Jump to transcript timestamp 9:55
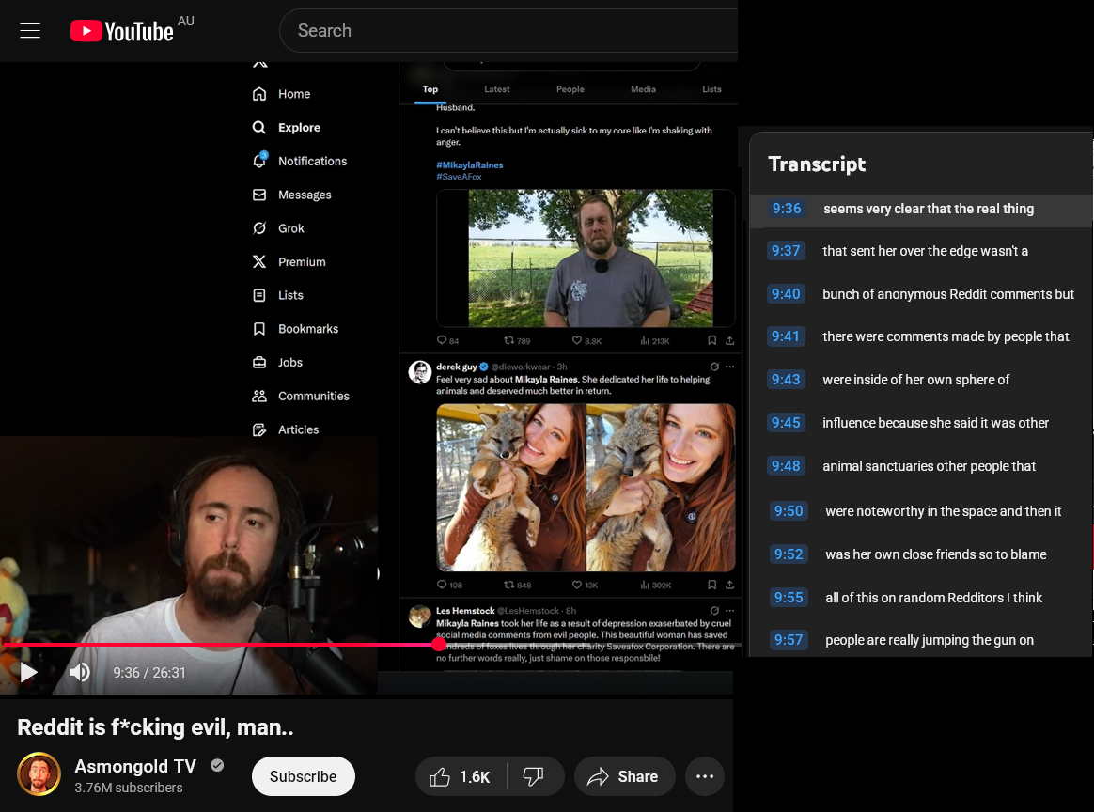This screenshot has width=1094, height=812. 789,598
